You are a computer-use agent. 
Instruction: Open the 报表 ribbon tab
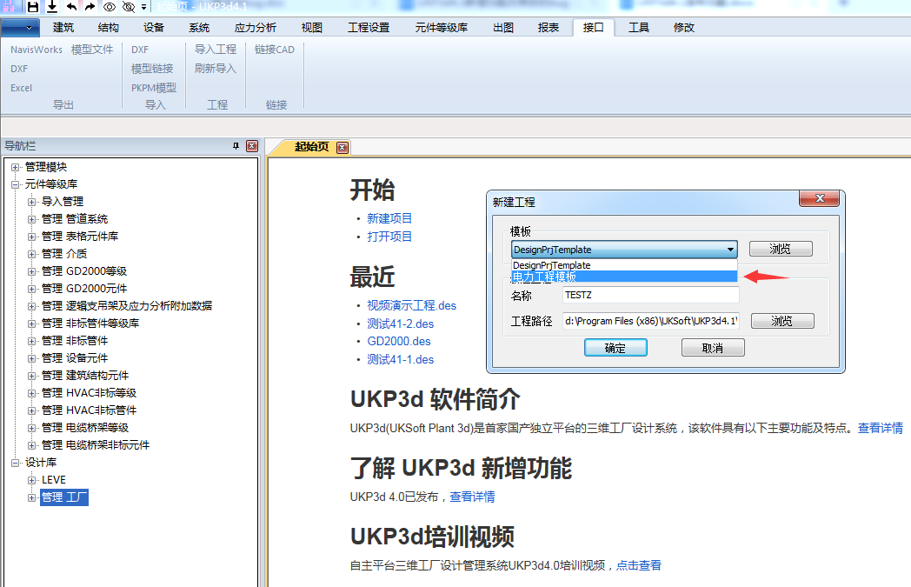click(549, 27)
